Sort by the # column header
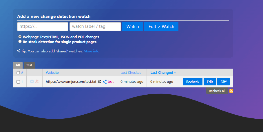 tap(22, 72)
